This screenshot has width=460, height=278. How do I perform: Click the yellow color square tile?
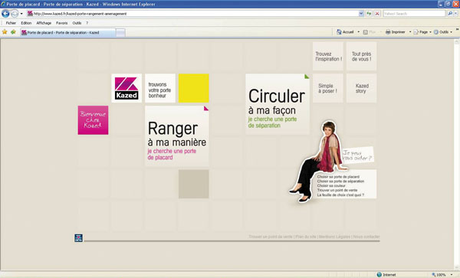tap(194, 88)
